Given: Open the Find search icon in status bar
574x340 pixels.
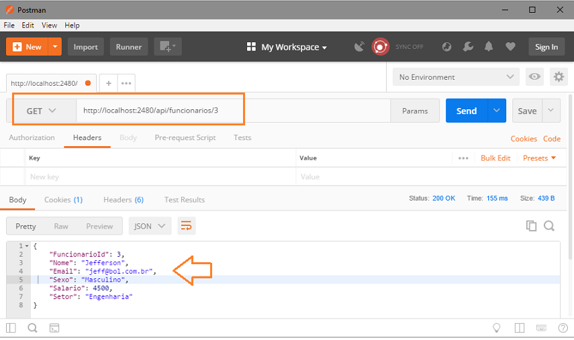Looking at the screenshot, I should [33, 328].
